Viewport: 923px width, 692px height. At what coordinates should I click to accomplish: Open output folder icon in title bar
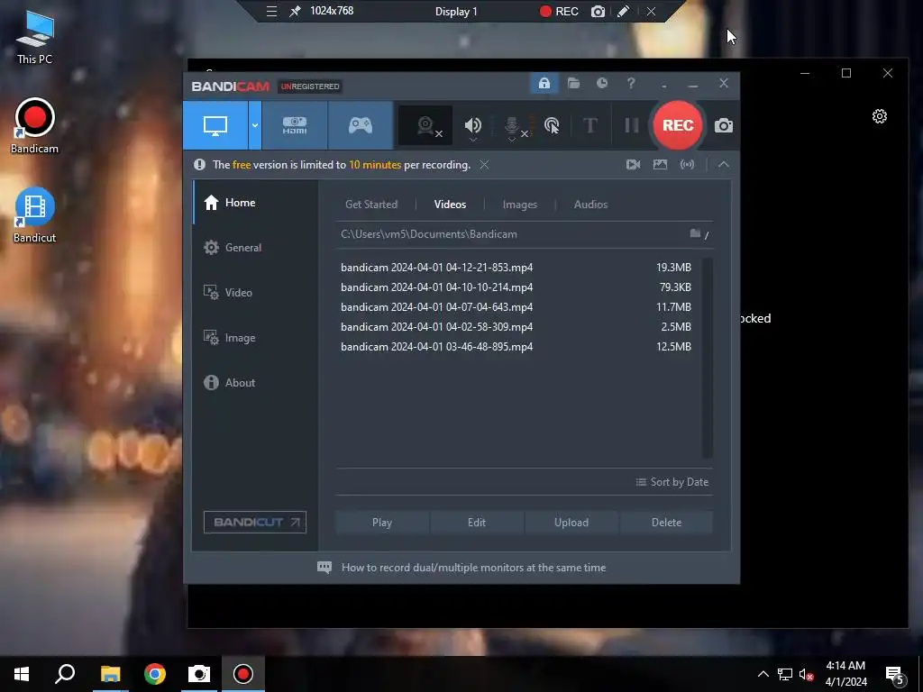point(573,84)
